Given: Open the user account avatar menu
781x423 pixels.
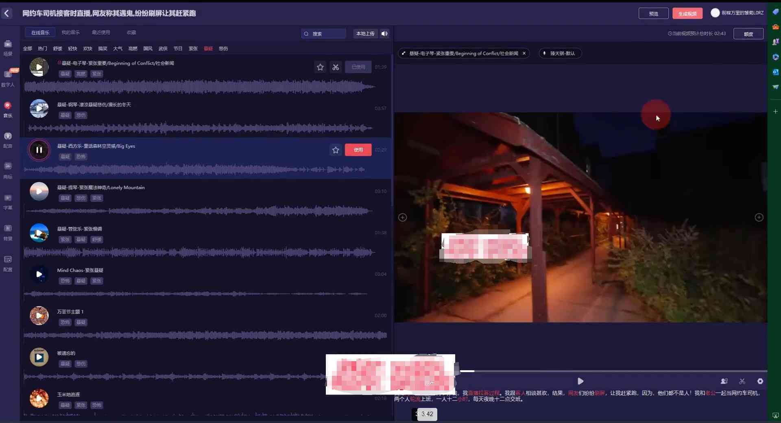Looking at the screenshot, I should (x=715, y=13).
